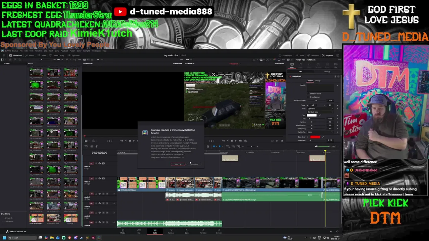Click the volume speaker icon
Screen dimensions: 429x241
[x=316, y=146]
